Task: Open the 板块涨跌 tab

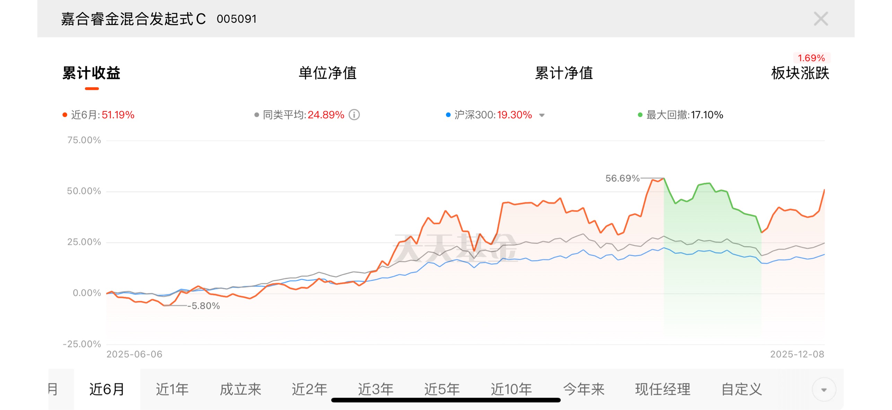Action: [800, 73]
